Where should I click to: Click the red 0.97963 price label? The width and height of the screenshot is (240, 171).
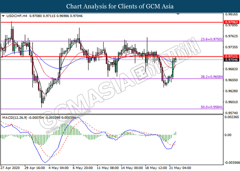point(231,22)
